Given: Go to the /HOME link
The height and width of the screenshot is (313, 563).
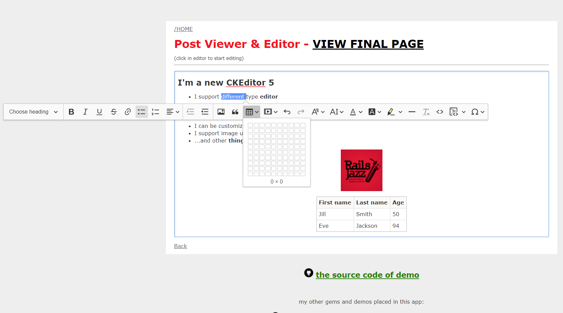Looking at the screenshot, I should coord(184,29).
